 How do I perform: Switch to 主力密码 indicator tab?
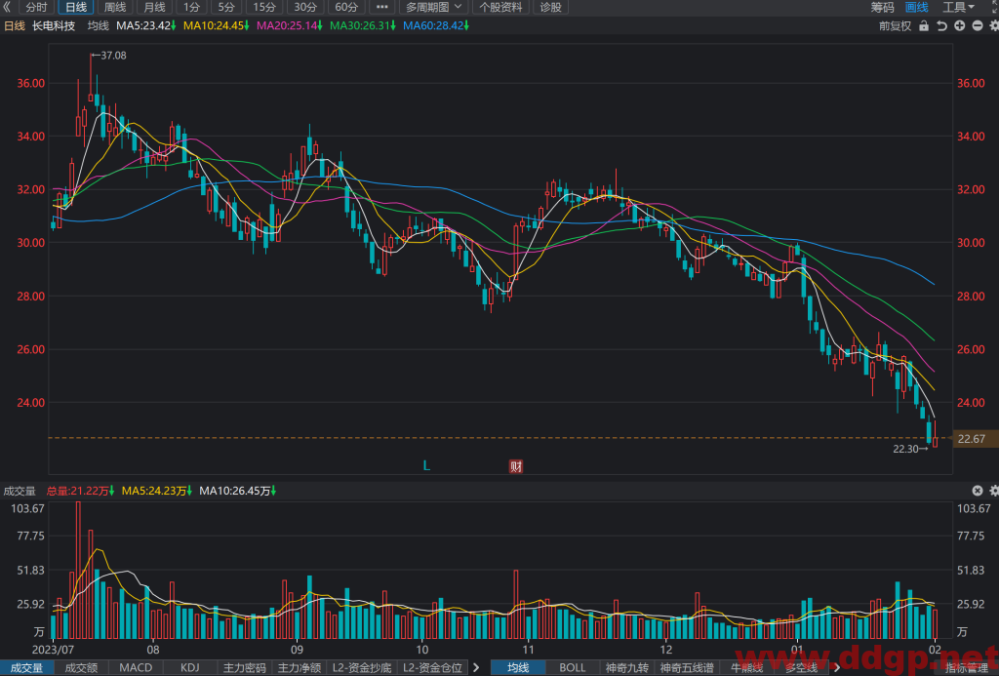click(x=245, y=668)
